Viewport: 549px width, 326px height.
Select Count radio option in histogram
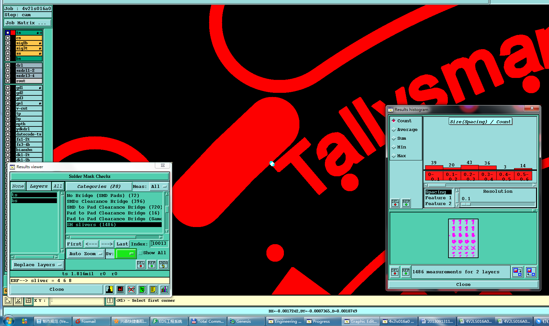[394, 121]
